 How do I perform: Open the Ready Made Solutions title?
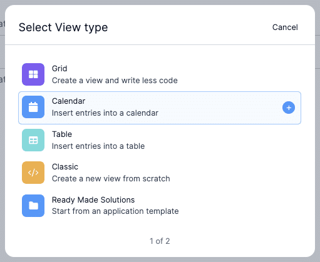(x=93, y=200)
